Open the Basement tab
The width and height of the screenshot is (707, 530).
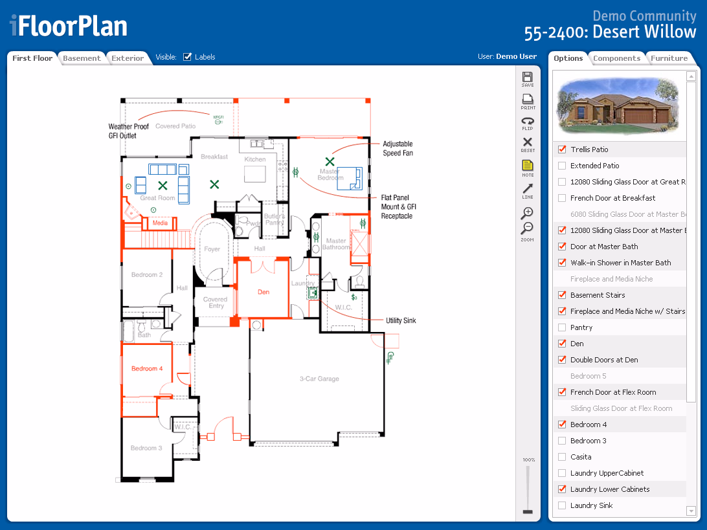point(82,58)
